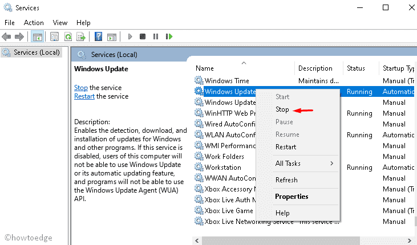The height and width of the screenshot is (245, 417).
Task: Click gear icon beside Xbox Live Auth
Action: [199, 199]
